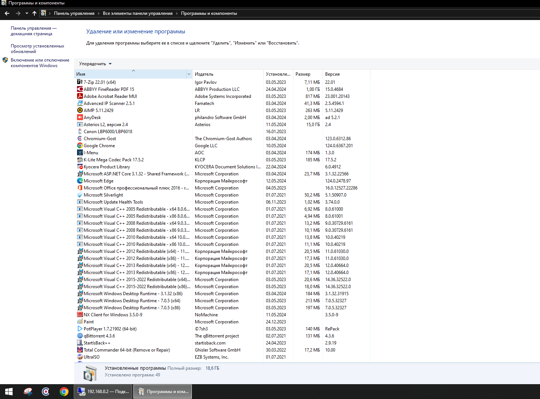Sort by the Размер column header

tap(303, 74)
